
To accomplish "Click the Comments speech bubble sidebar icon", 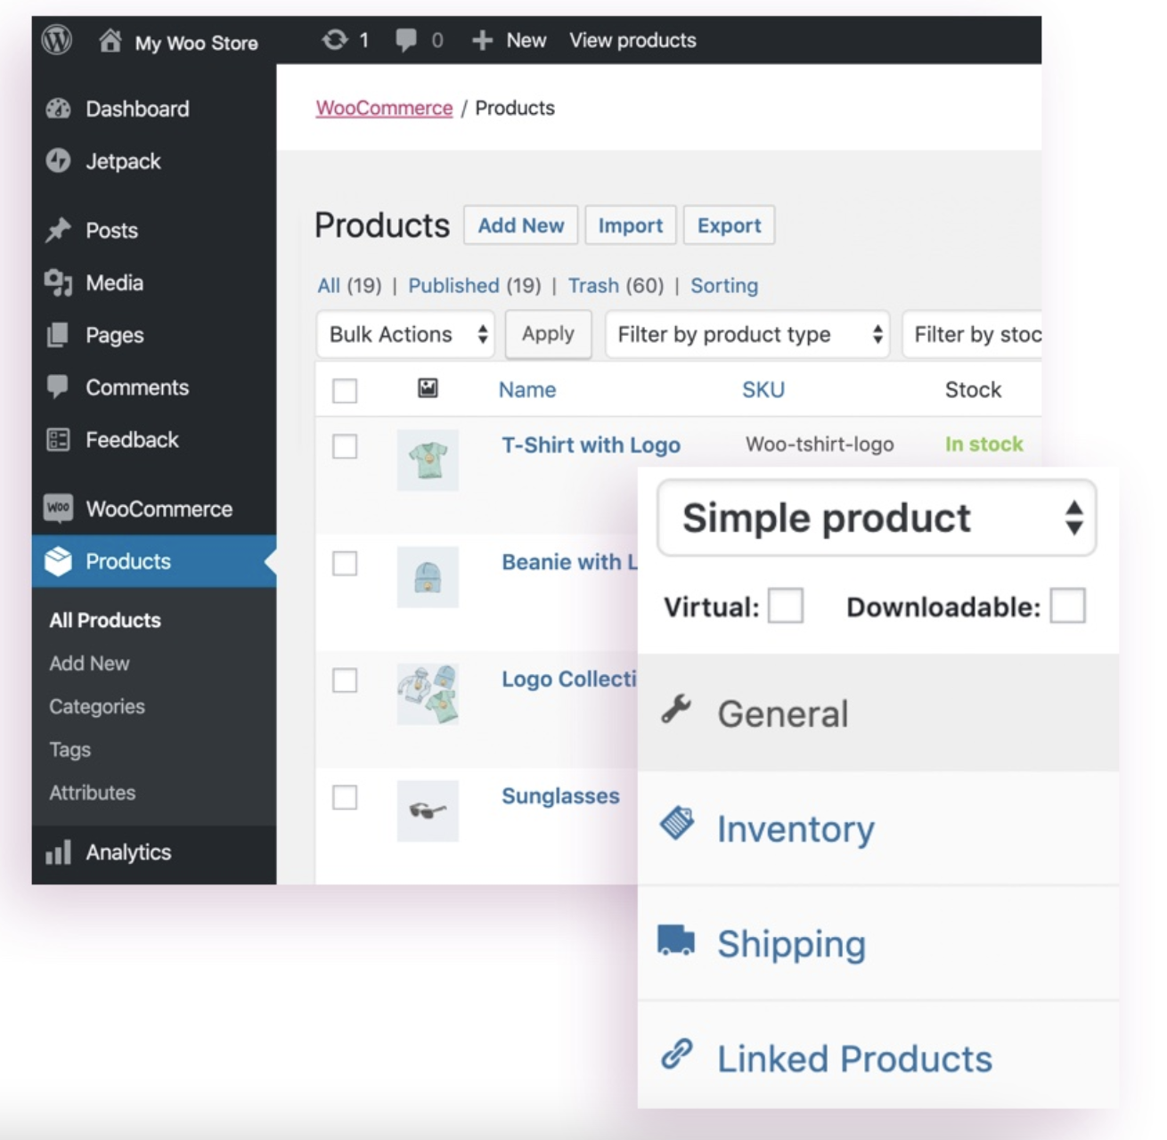I will [x=58, y=387].
